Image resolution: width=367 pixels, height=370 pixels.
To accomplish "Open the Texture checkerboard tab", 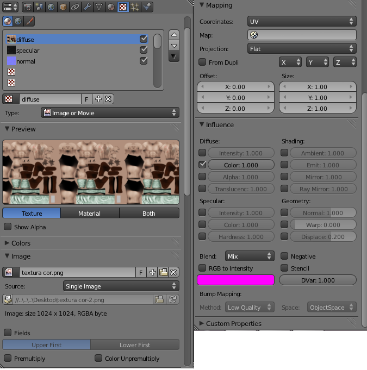I will [123, 7].
